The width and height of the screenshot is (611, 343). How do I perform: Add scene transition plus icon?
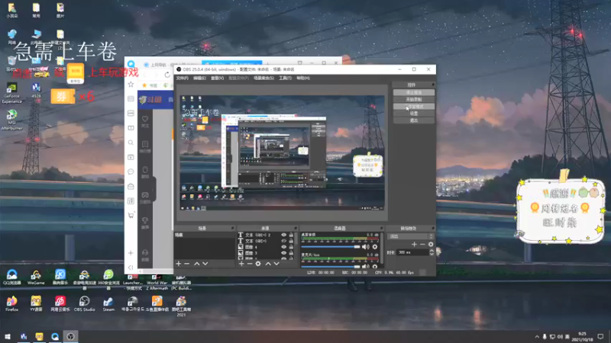(x=414, y=244)
